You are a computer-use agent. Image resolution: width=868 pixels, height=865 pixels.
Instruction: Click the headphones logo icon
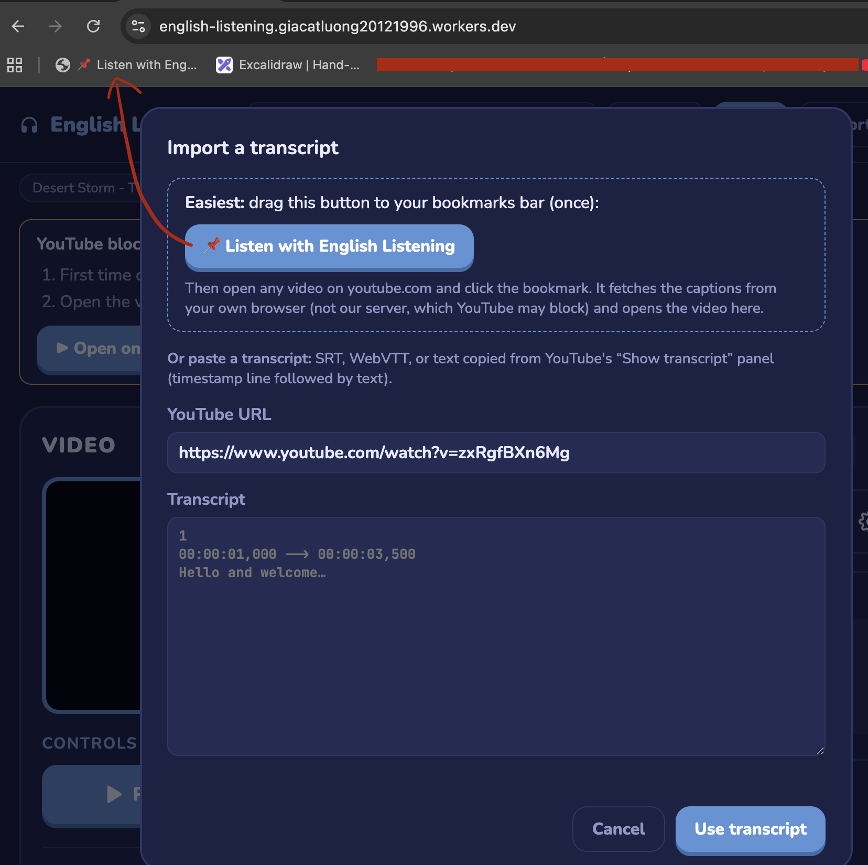coord(30,125)
